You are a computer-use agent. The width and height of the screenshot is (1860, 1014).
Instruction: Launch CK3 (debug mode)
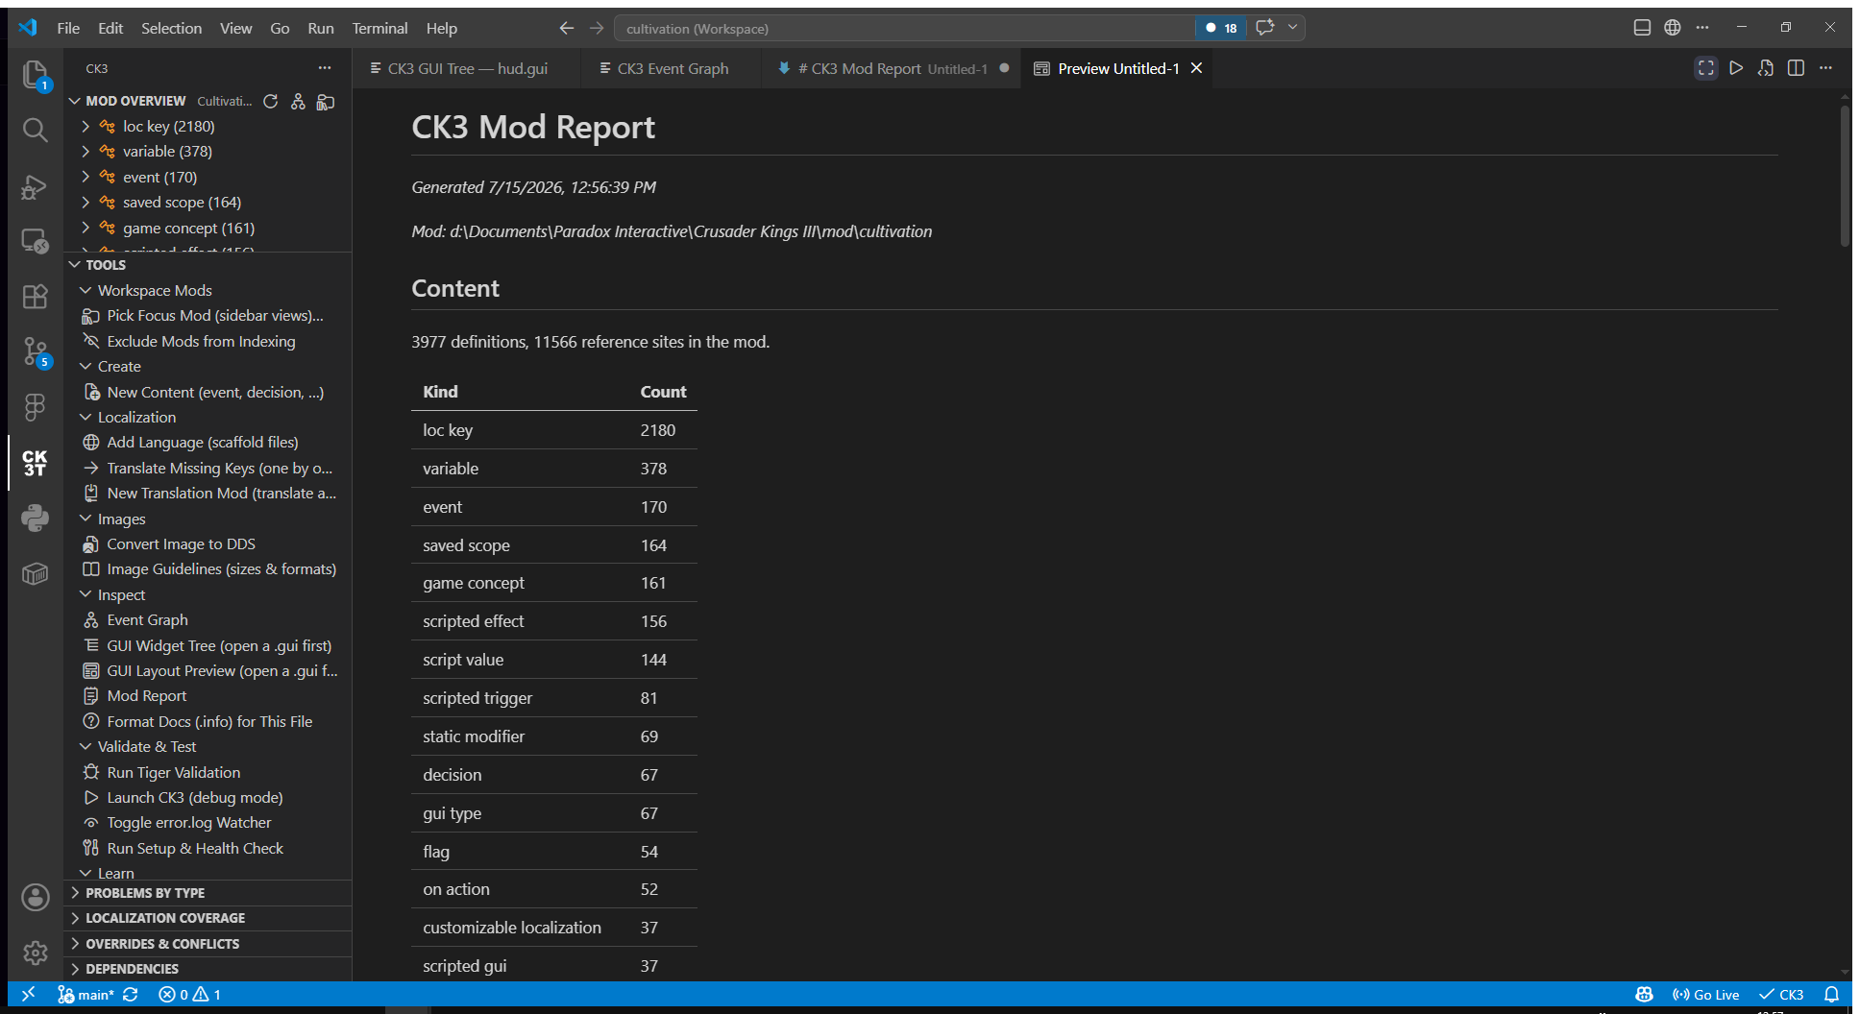pos(195,797)
